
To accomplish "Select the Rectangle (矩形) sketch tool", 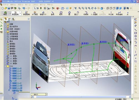I will 61,13.
